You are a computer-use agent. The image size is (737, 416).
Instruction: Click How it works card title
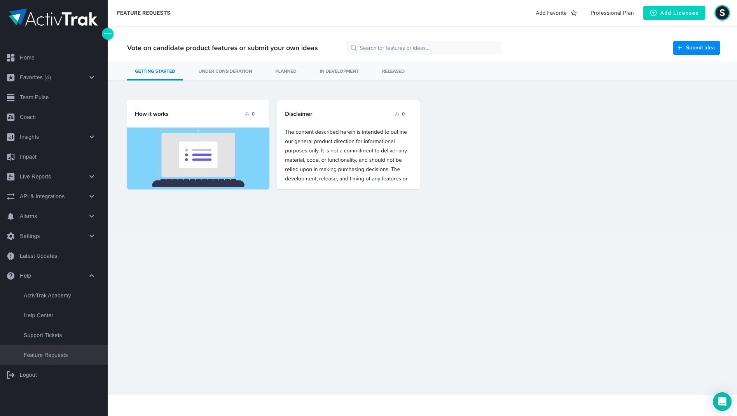click(x=152, y=114)
